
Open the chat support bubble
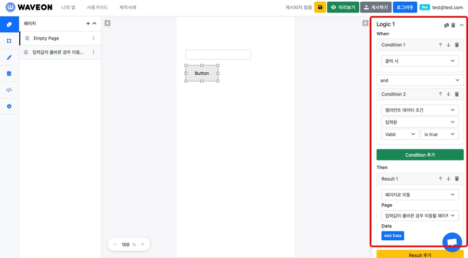(452, 242)
